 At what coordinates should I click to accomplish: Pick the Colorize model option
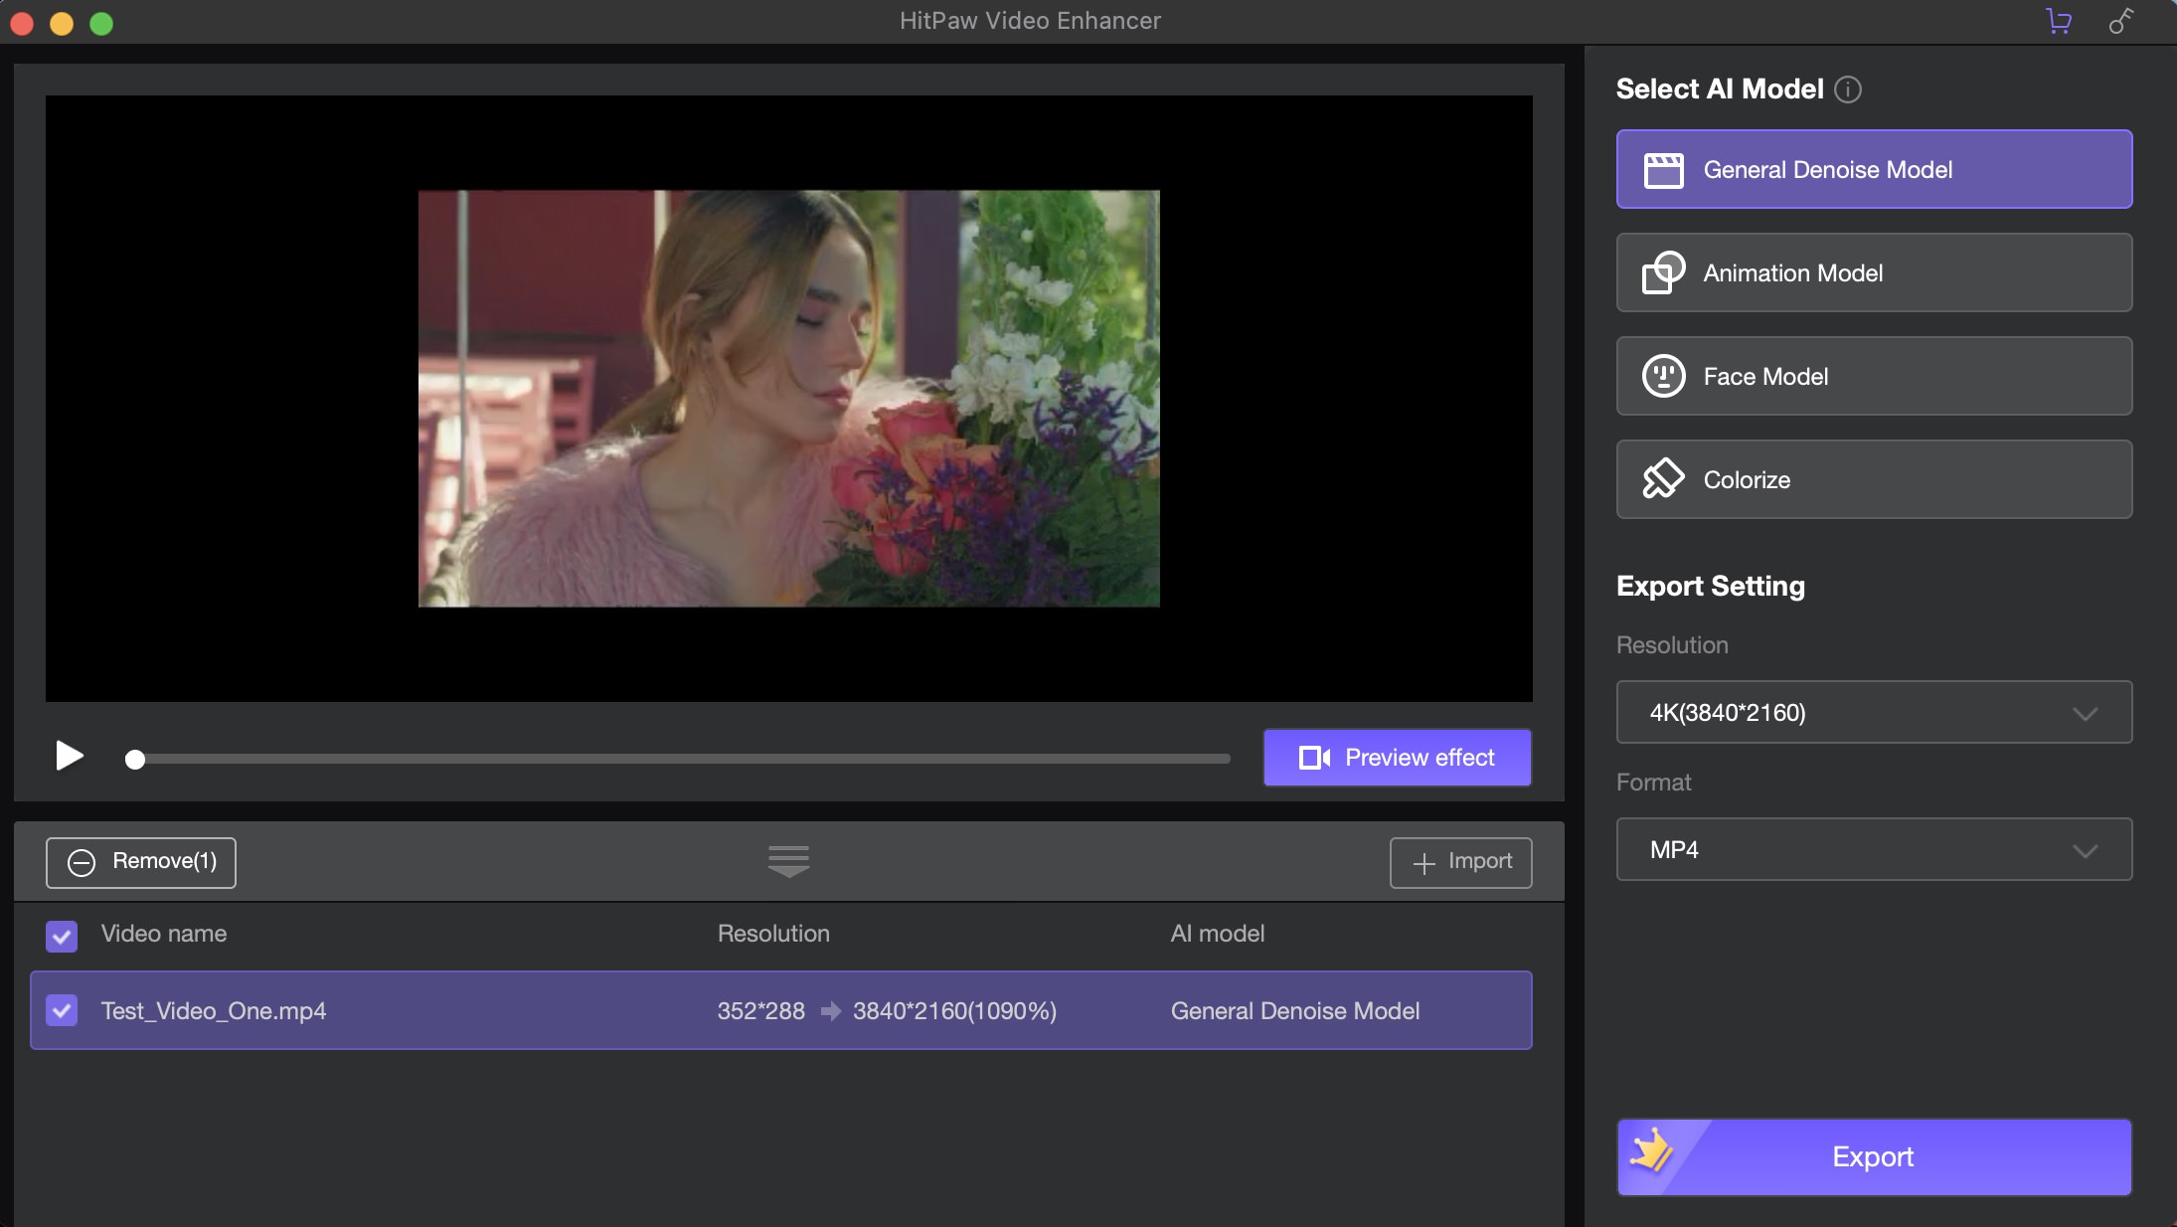tap(1874, 479)
